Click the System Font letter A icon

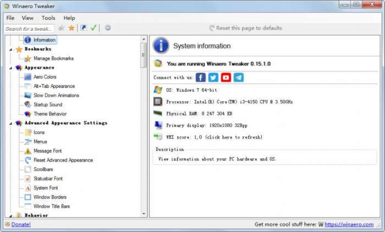[28, 188]
